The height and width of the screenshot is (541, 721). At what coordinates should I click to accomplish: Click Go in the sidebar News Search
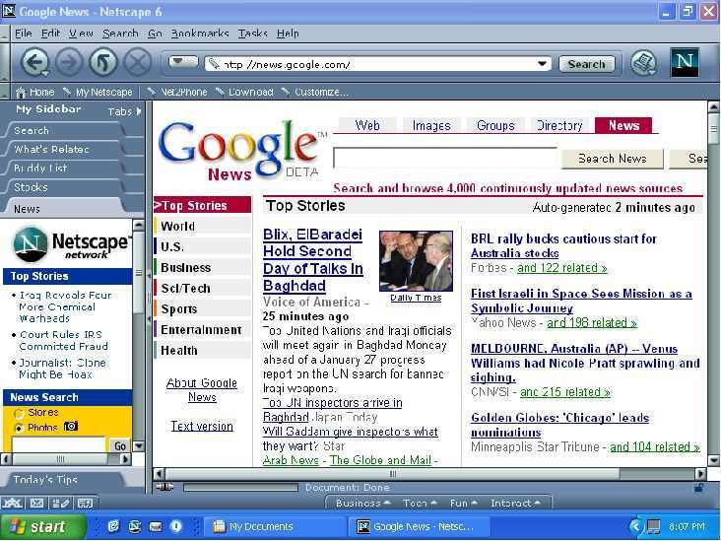coord(120,445)
